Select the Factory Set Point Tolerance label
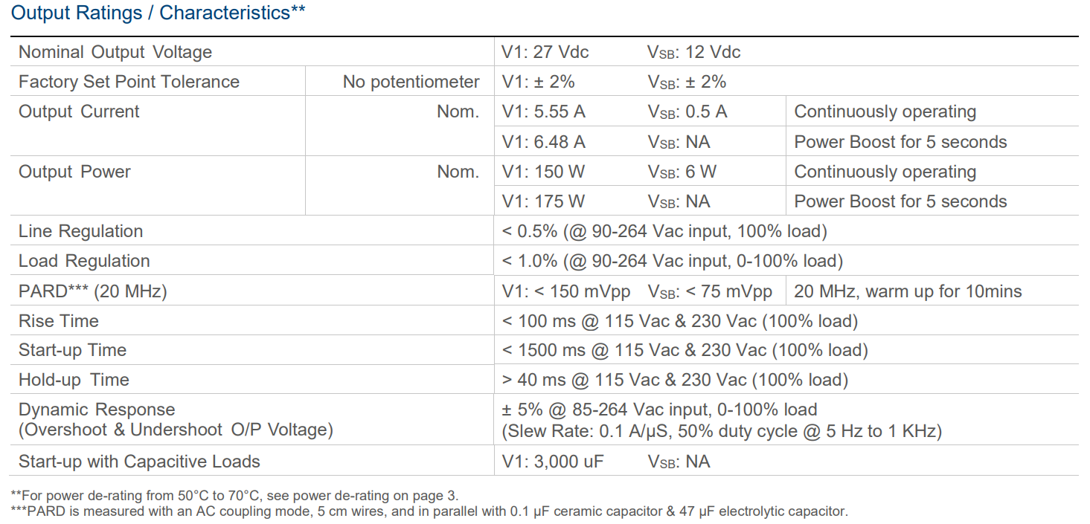The height and width of the screenshot is (524, 1090). click(x=129, y=82)
